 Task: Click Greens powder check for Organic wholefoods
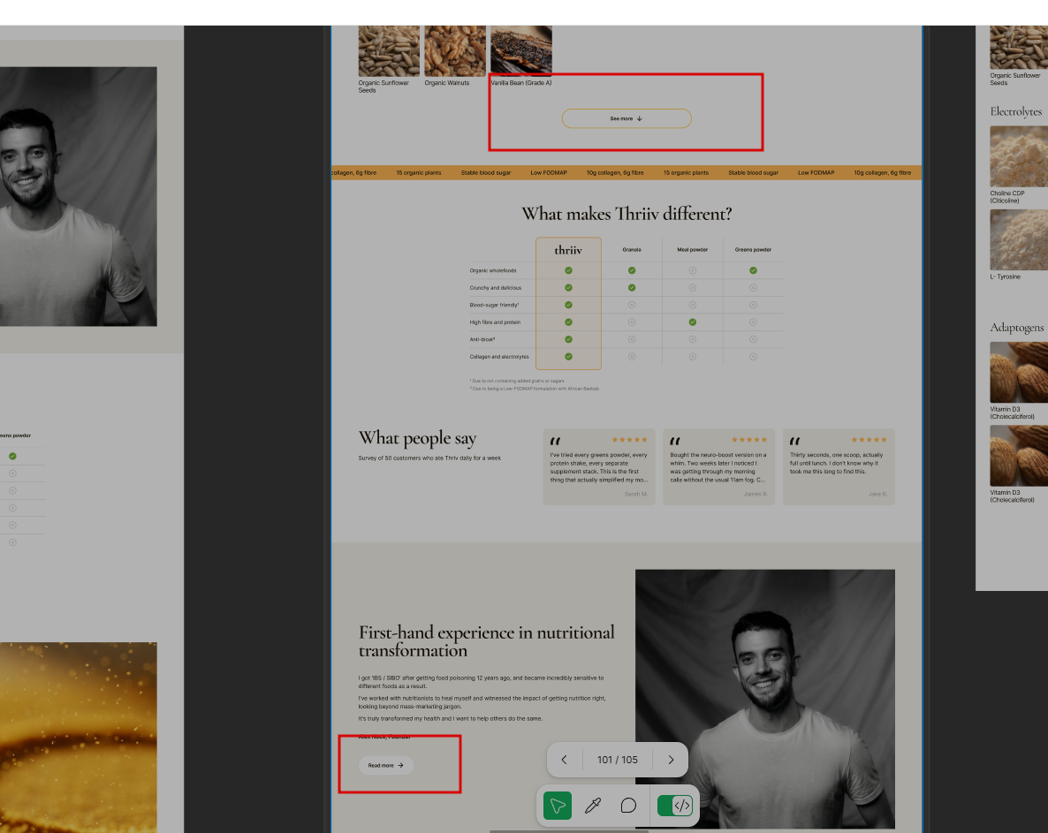[753, 270]
